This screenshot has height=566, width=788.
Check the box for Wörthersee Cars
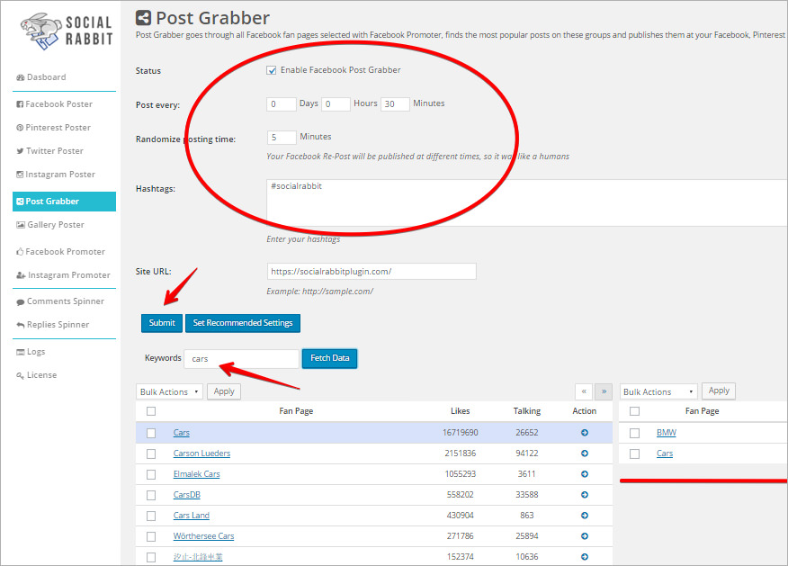coord(151,536)
